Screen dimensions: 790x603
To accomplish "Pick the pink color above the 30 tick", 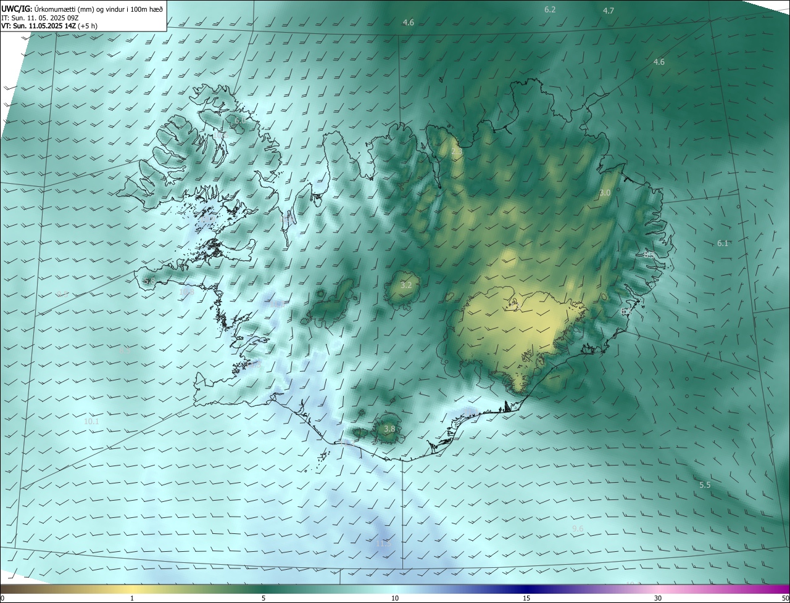I will (x=658, y=589).
